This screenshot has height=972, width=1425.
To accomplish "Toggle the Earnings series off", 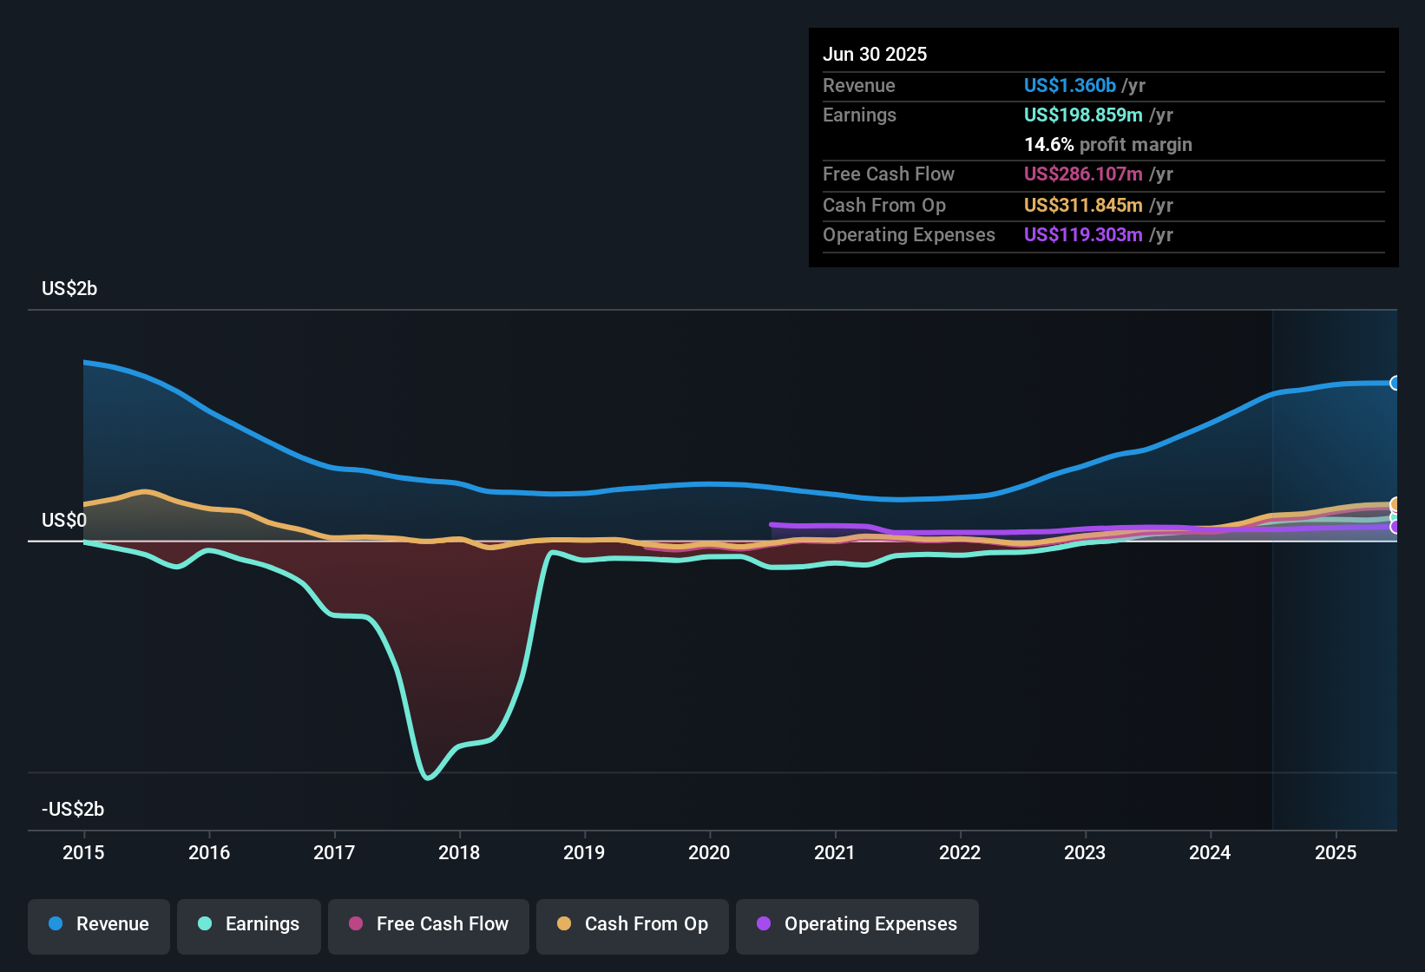I will [x=248, y=925].
